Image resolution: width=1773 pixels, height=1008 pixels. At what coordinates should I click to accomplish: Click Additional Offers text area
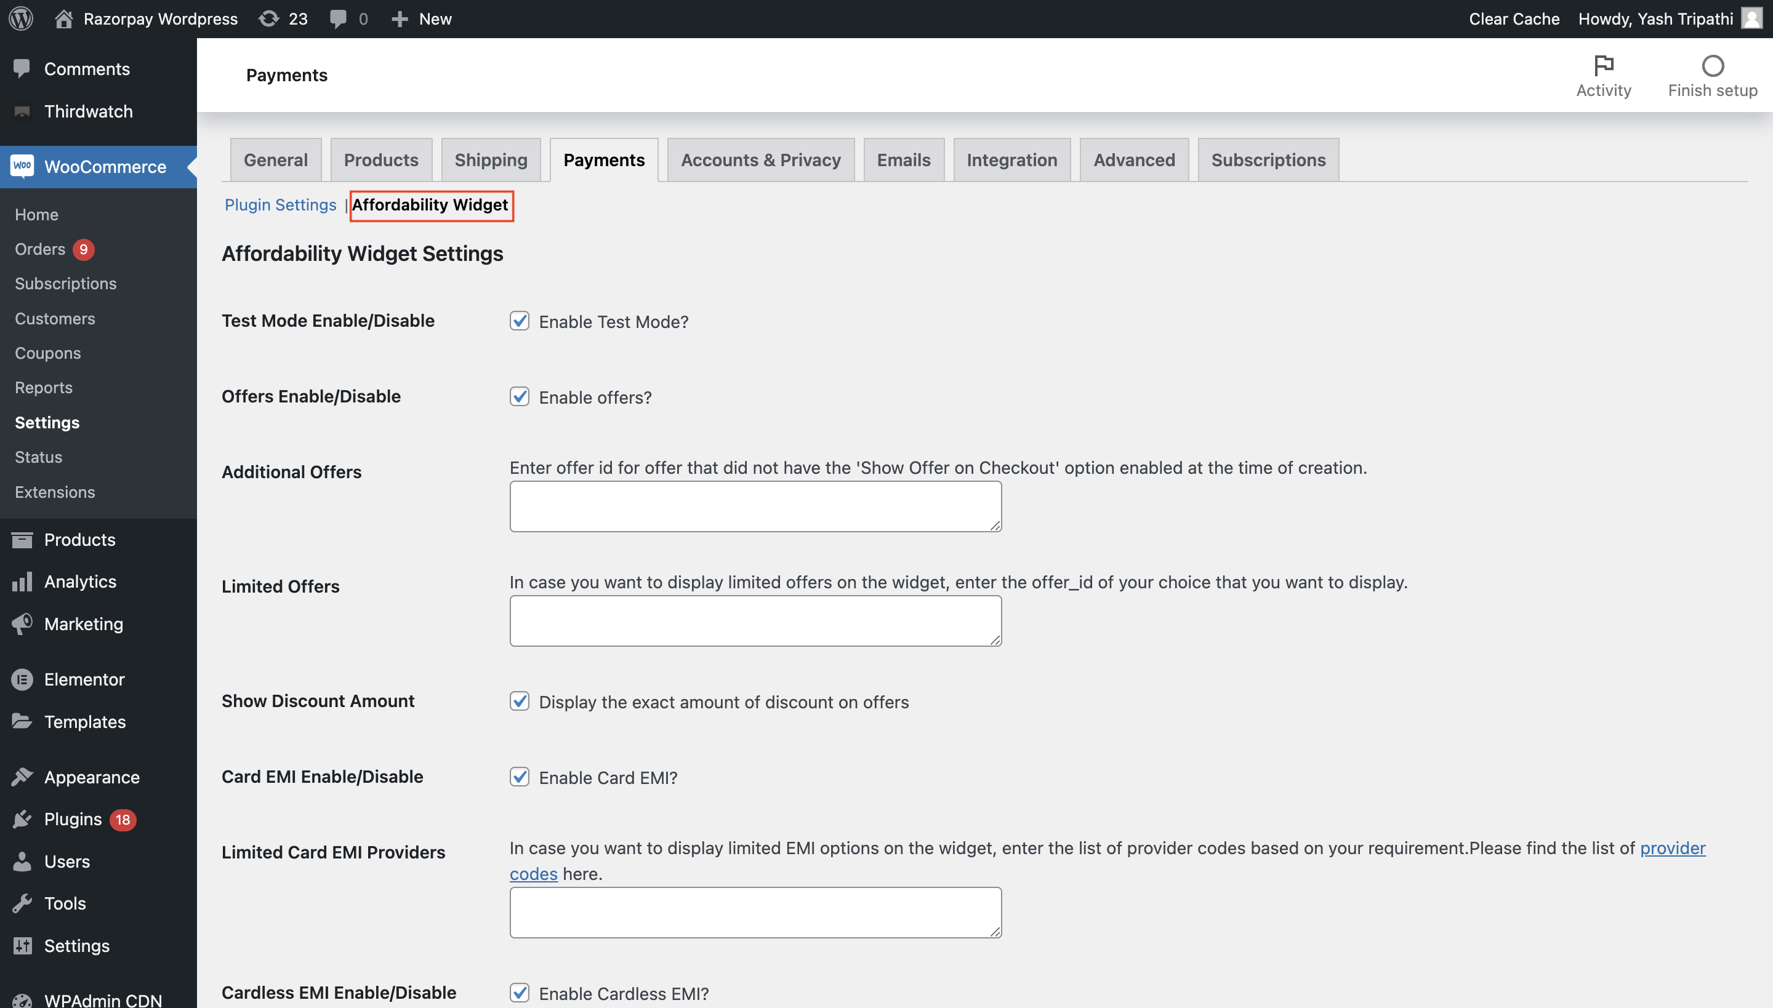click(x=755, y=505)
